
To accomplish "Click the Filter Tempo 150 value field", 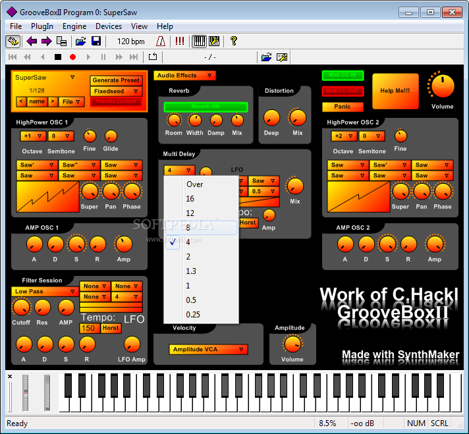I will tap(90, 328).
